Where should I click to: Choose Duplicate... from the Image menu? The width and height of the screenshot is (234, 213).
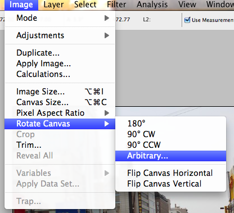[x=60, y=53]
